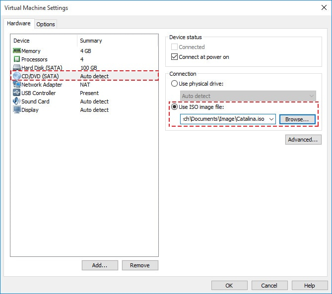
Task: Click inside the ISO image path field
Action: point(223,119)
